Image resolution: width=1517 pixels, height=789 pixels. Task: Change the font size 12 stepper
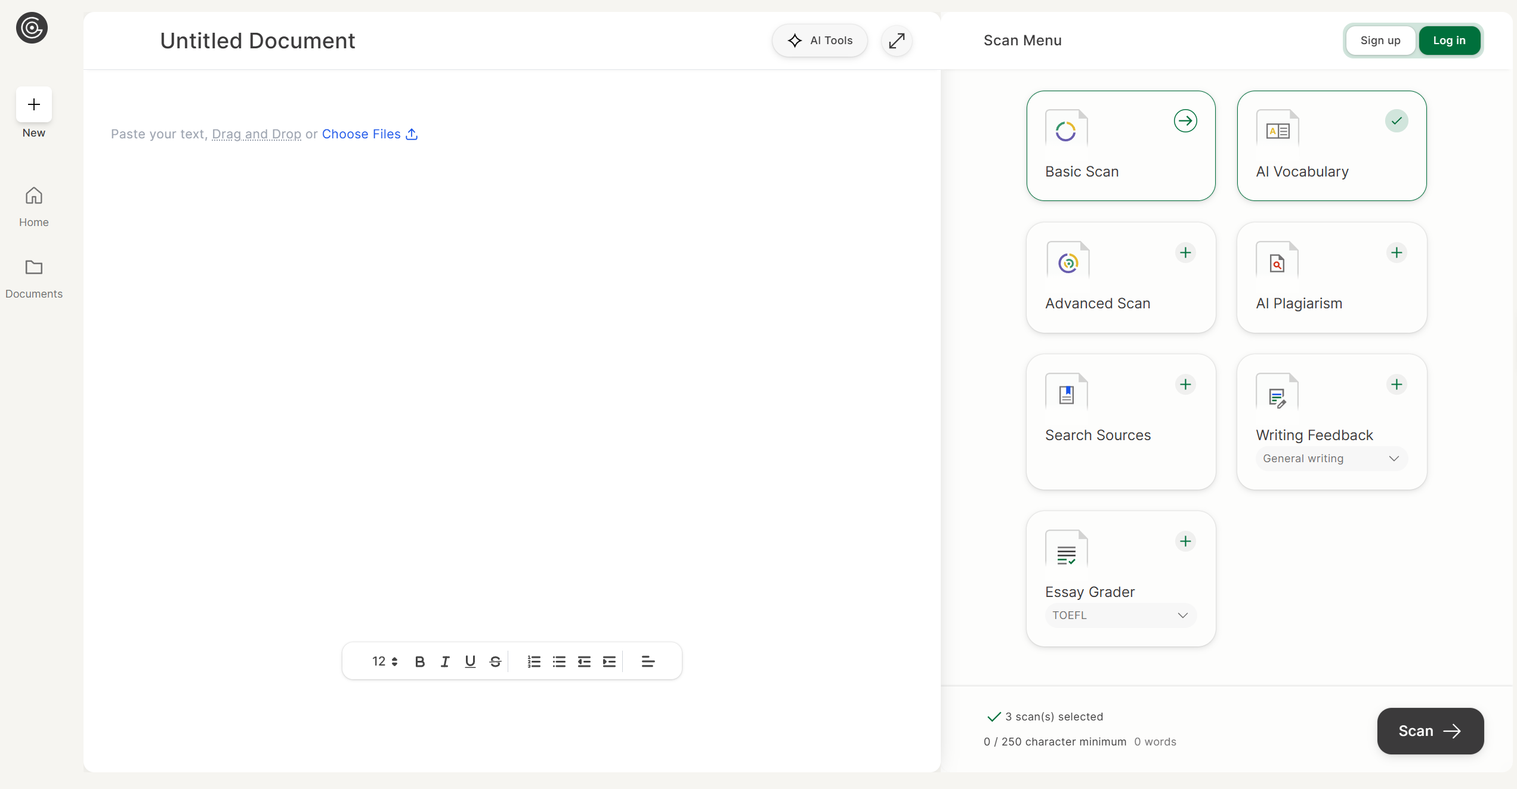pos(385,661)
